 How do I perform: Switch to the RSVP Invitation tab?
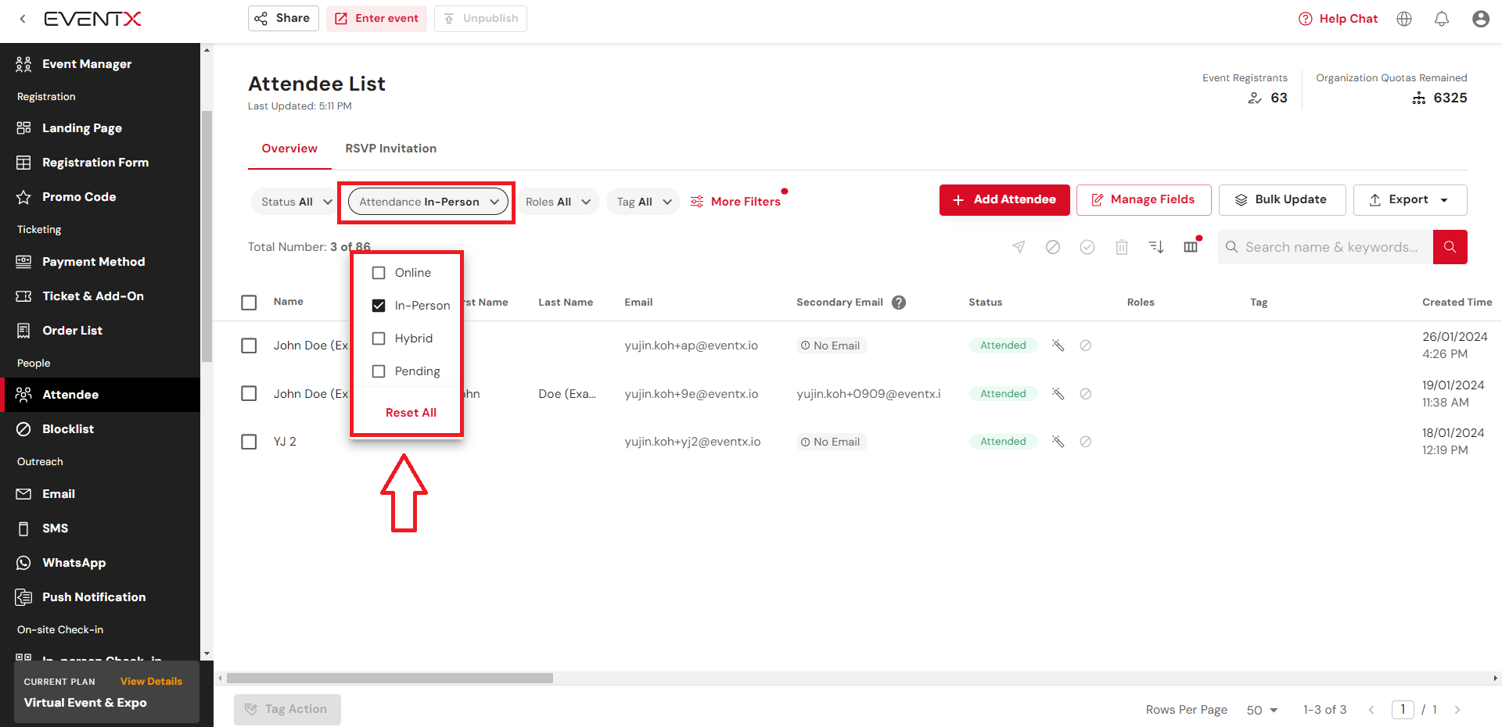pyautogui.click(x=390, y=149)
